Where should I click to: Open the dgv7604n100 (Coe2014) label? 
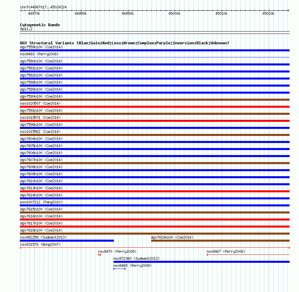coord(41,139)
